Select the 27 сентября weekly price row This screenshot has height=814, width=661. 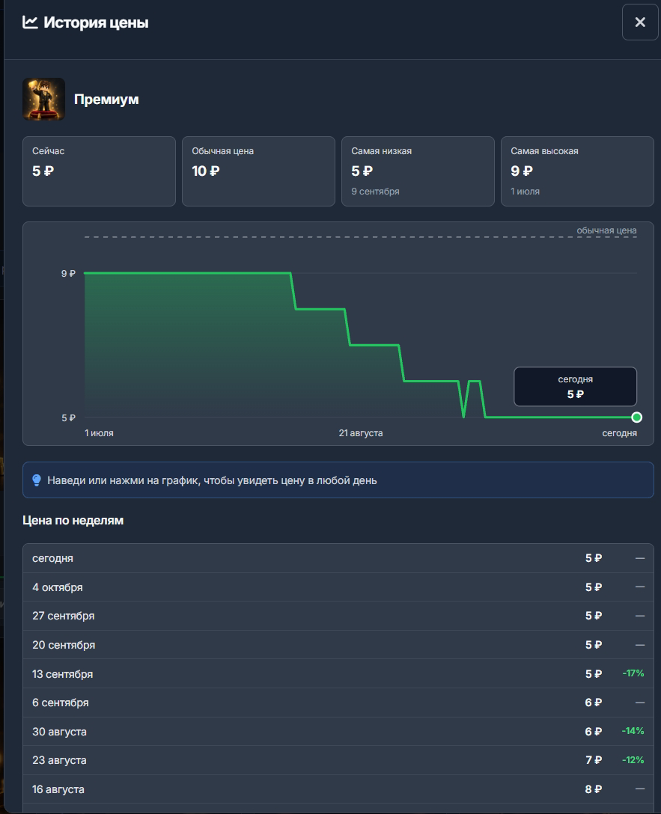click(338, 616)
